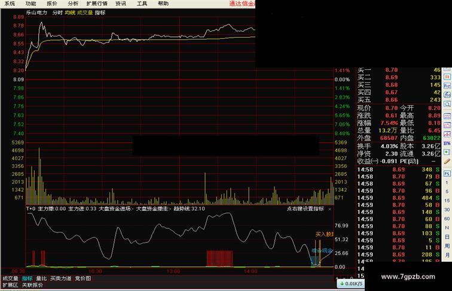Select the N custom period in sidebar

447,228
